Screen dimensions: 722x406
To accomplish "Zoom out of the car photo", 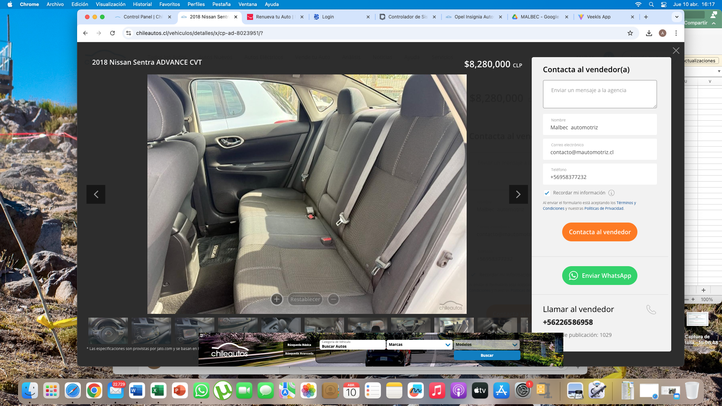I will click(x=333, y=299).
